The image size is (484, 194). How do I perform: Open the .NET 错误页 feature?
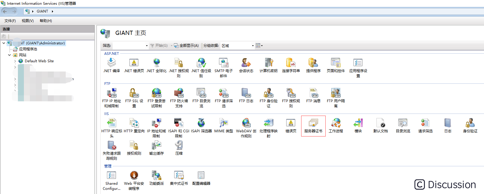point(134,65)
